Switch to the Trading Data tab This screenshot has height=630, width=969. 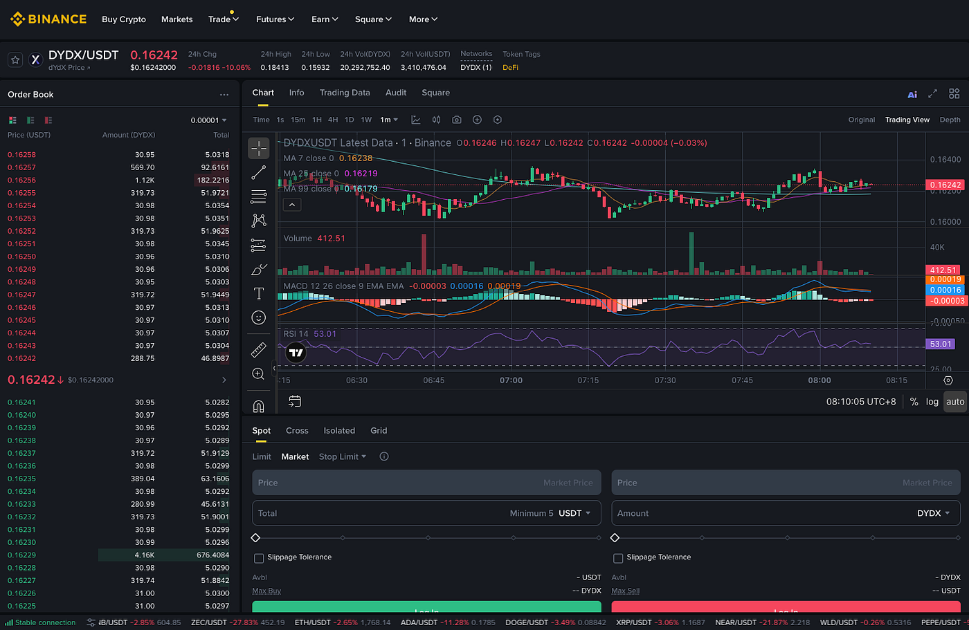(345, 93)
